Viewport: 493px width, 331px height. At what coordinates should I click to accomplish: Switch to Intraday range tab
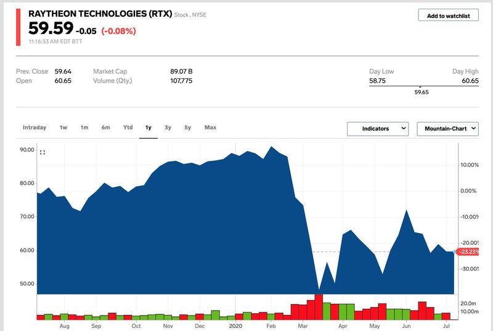pos(35,128)
